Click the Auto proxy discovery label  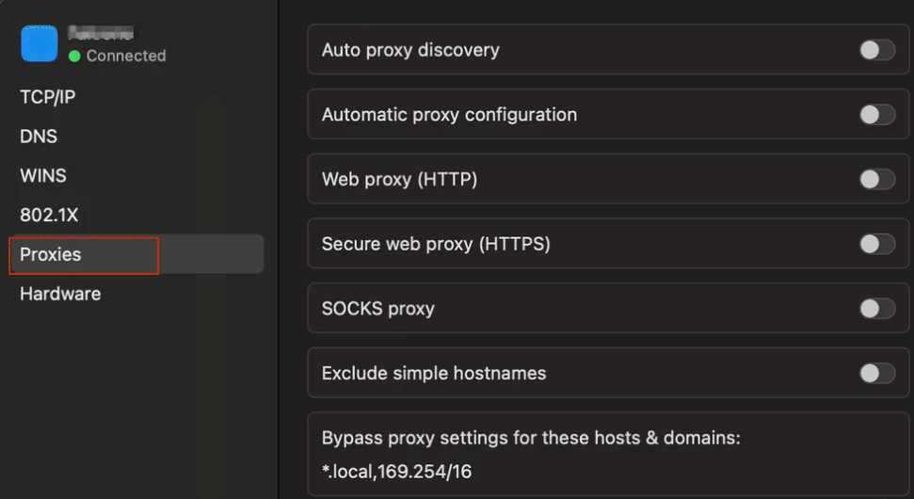pos(410,50)
